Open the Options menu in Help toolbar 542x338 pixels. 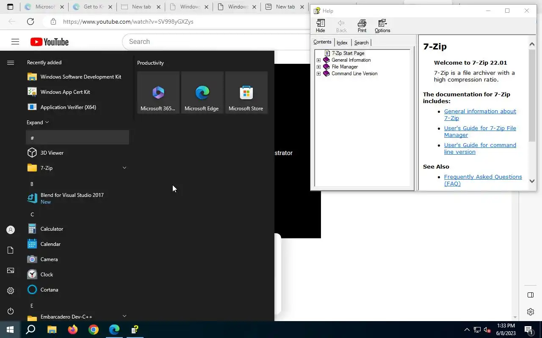tap(382, 26)
